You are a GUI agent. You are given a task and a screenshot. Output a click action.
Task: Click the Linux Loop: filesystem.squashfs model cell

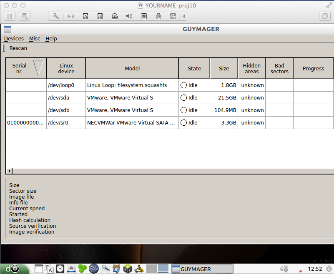tap(132, 85)
